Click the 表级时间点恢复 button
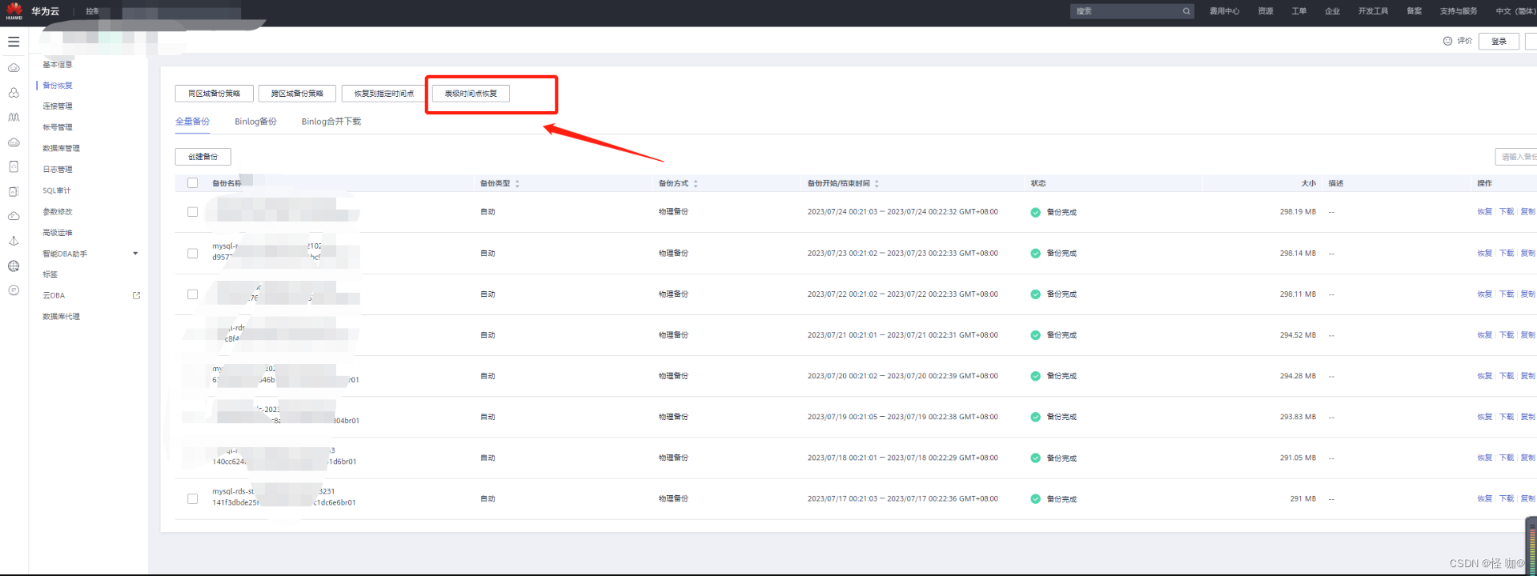The image size is (1537, 576). 471,94
